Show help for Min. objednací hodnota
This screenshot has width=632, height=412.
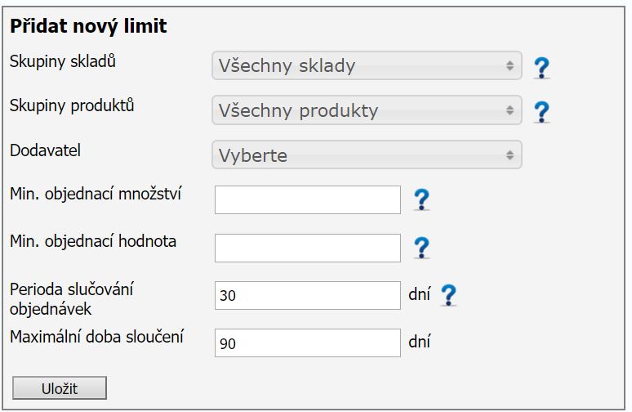(x=421, y=248)
